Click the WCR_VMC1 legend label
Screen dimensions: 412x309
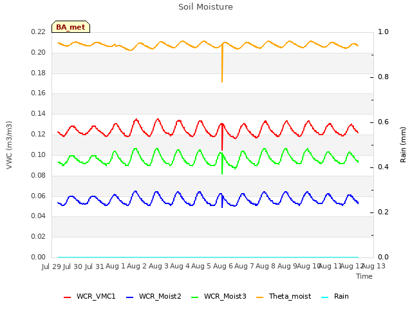coord(96,296)
